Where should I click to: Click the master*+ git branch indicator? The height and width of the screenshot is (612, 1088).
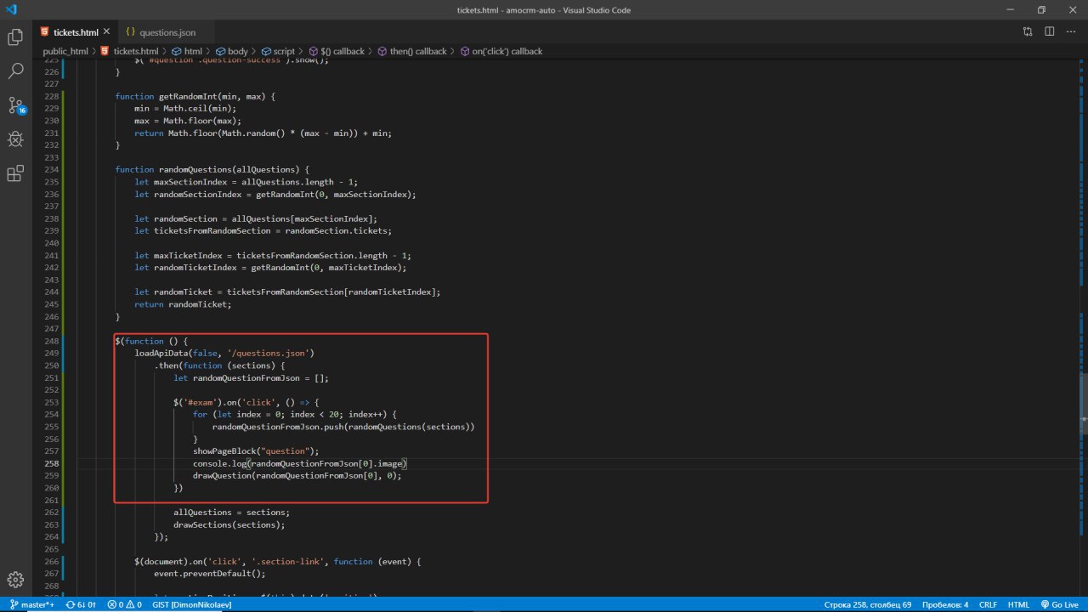(32, 604)
